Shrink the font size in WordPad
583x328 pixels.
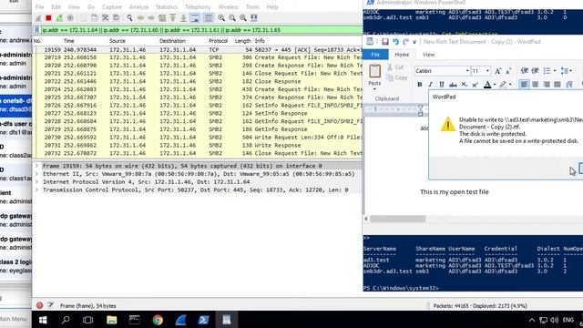click(508, 71)
